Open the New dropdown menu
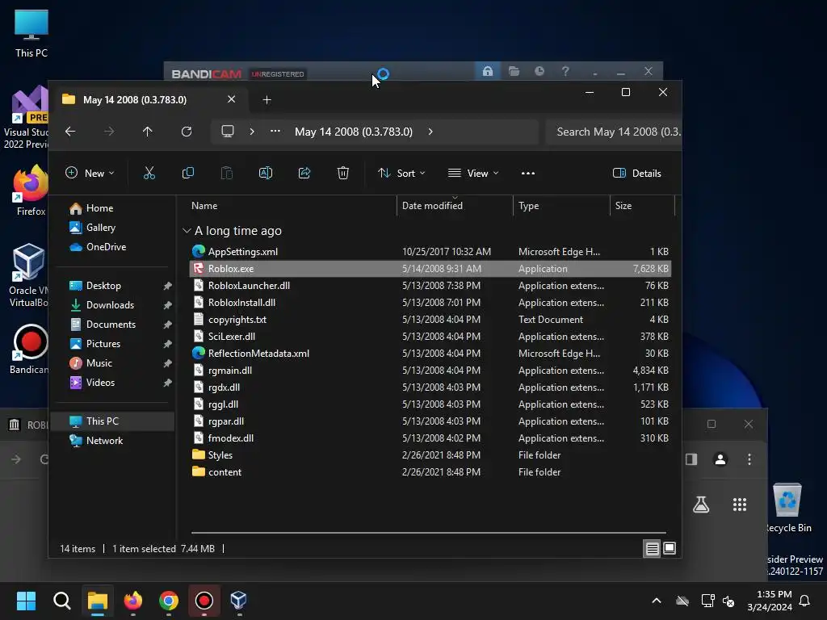The image size is (827, 620). click(x=90, y=173)
